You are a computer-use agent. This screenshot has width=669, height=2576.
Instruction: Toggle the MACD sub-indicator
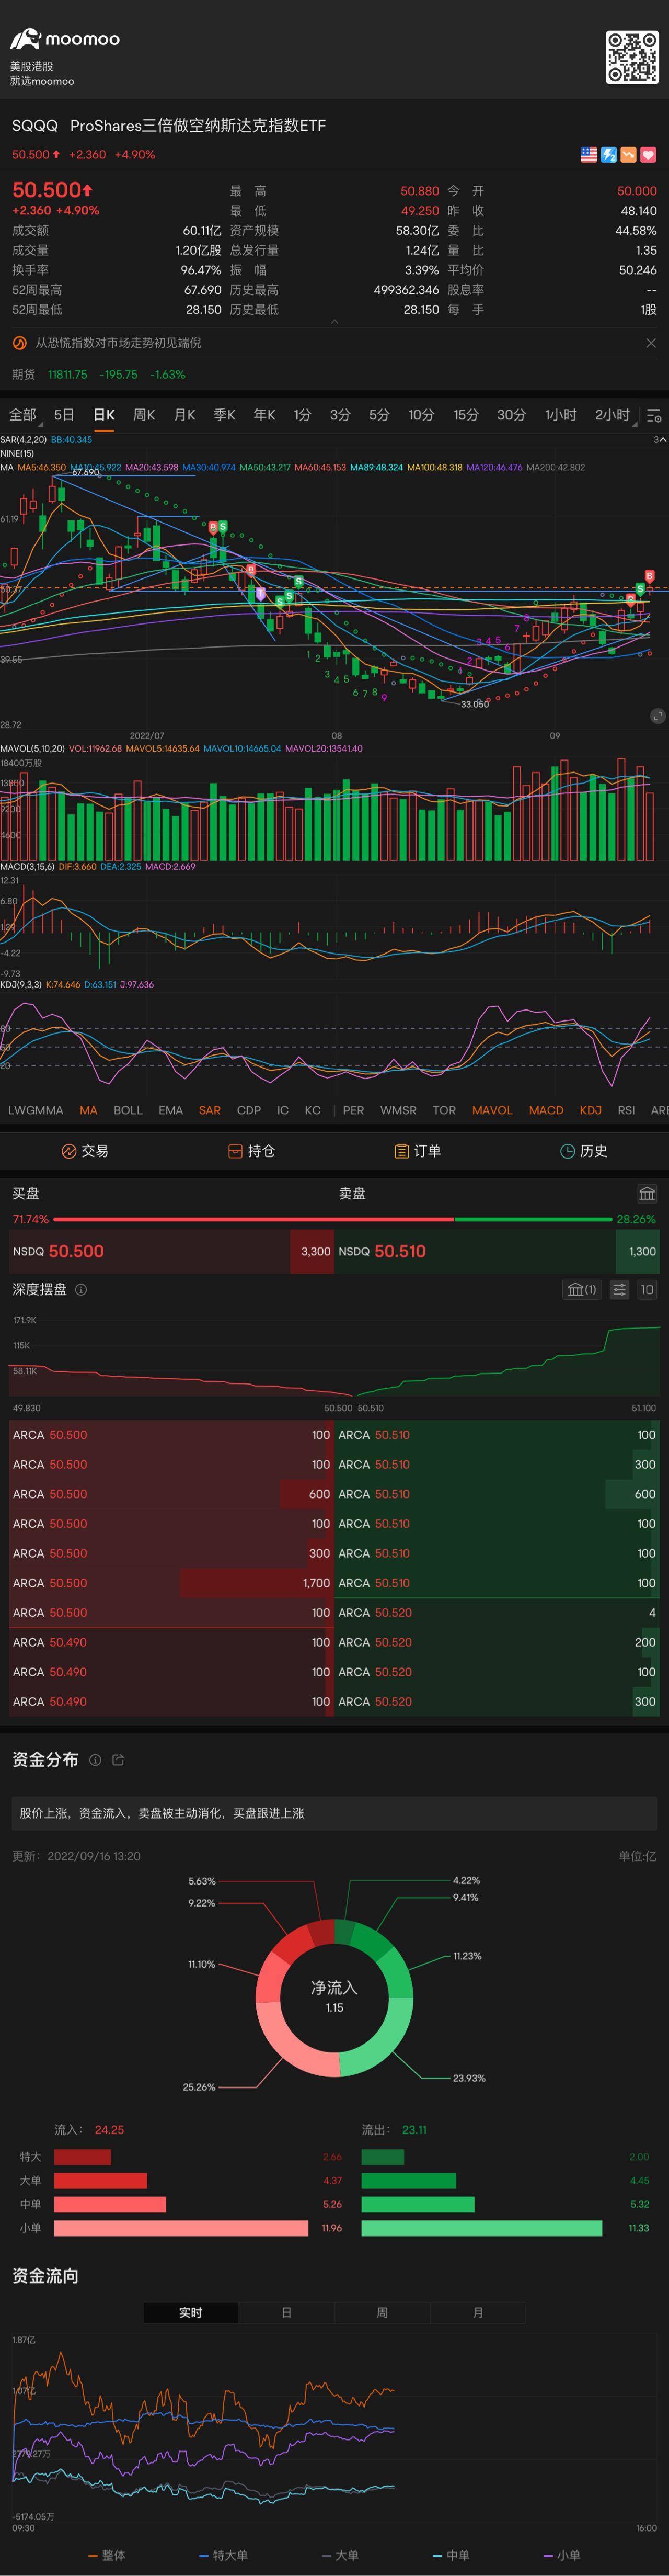(546, 1110)
